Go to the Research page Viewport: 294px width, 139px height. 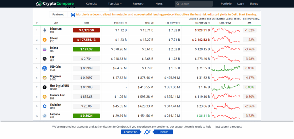click(x=139, y=3)
